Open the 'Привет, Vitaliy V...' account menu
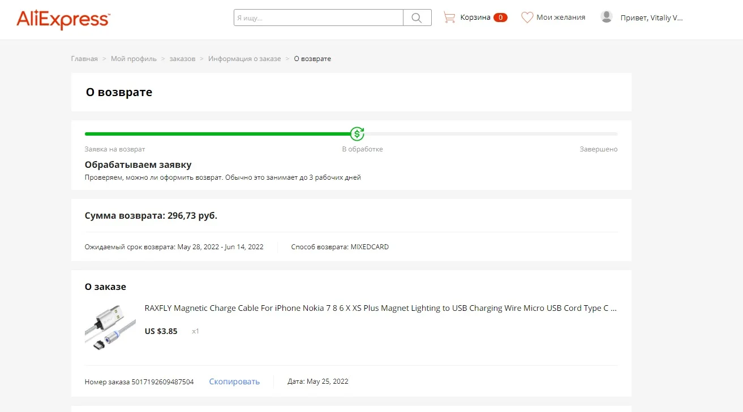 652,18
